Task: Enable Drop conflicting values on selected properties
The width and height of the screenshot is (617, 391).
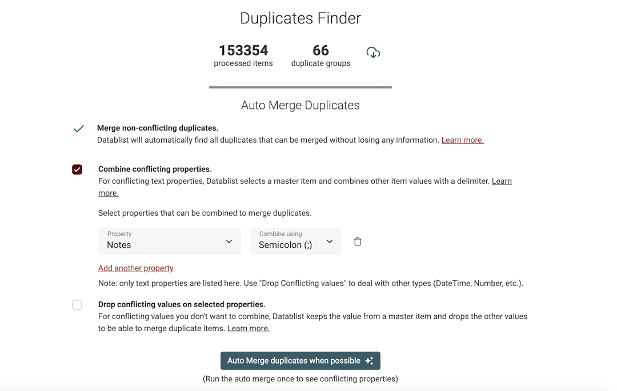Action: tap(77, 305)
